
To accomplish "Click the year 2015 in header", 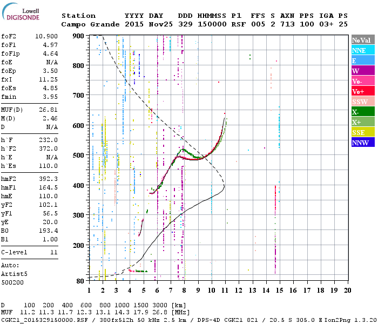I will [x=134, y=24].
